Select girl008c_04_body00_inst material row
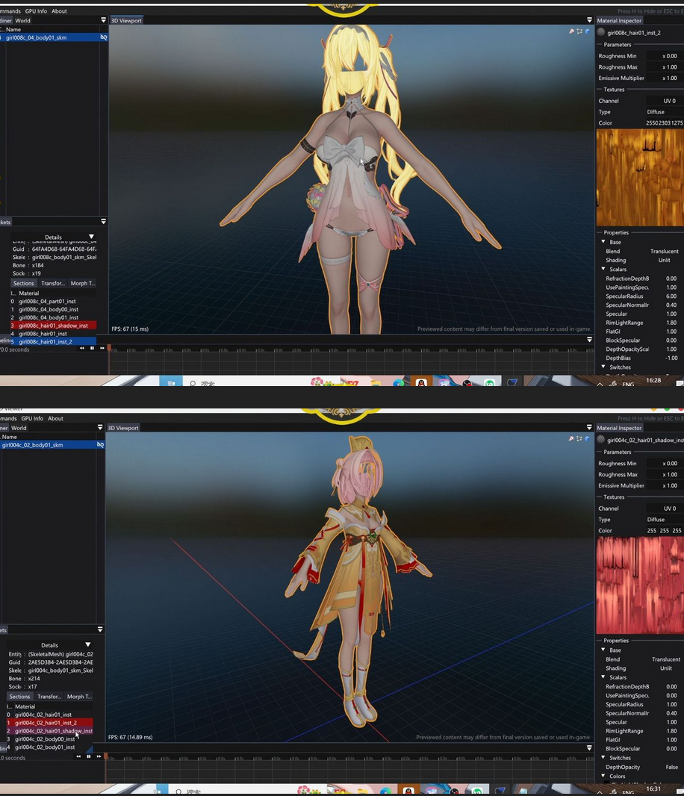 pyautogui.click(x=53, y=309)
